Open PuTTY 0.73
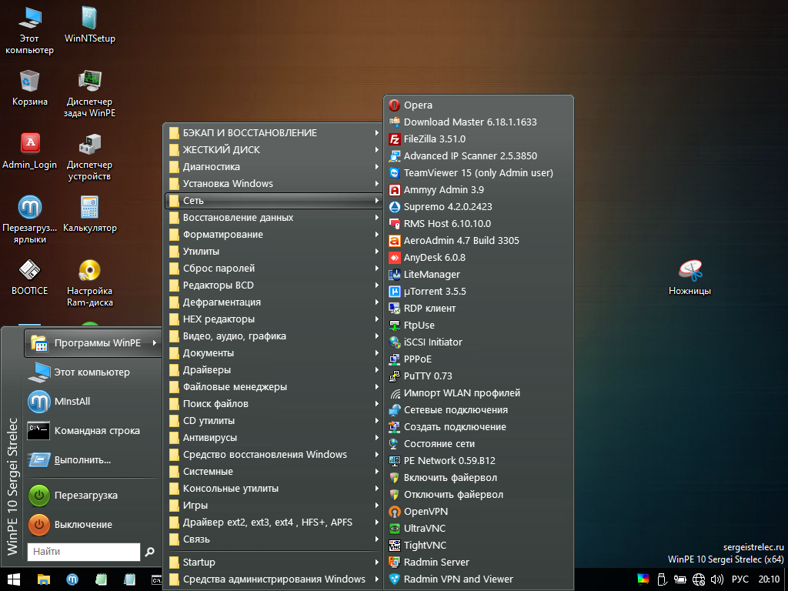 tap(479, 376)
